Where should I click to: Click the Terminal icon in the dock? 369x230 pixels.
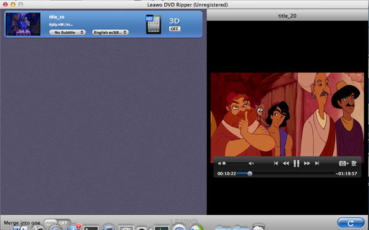(91, 228)
